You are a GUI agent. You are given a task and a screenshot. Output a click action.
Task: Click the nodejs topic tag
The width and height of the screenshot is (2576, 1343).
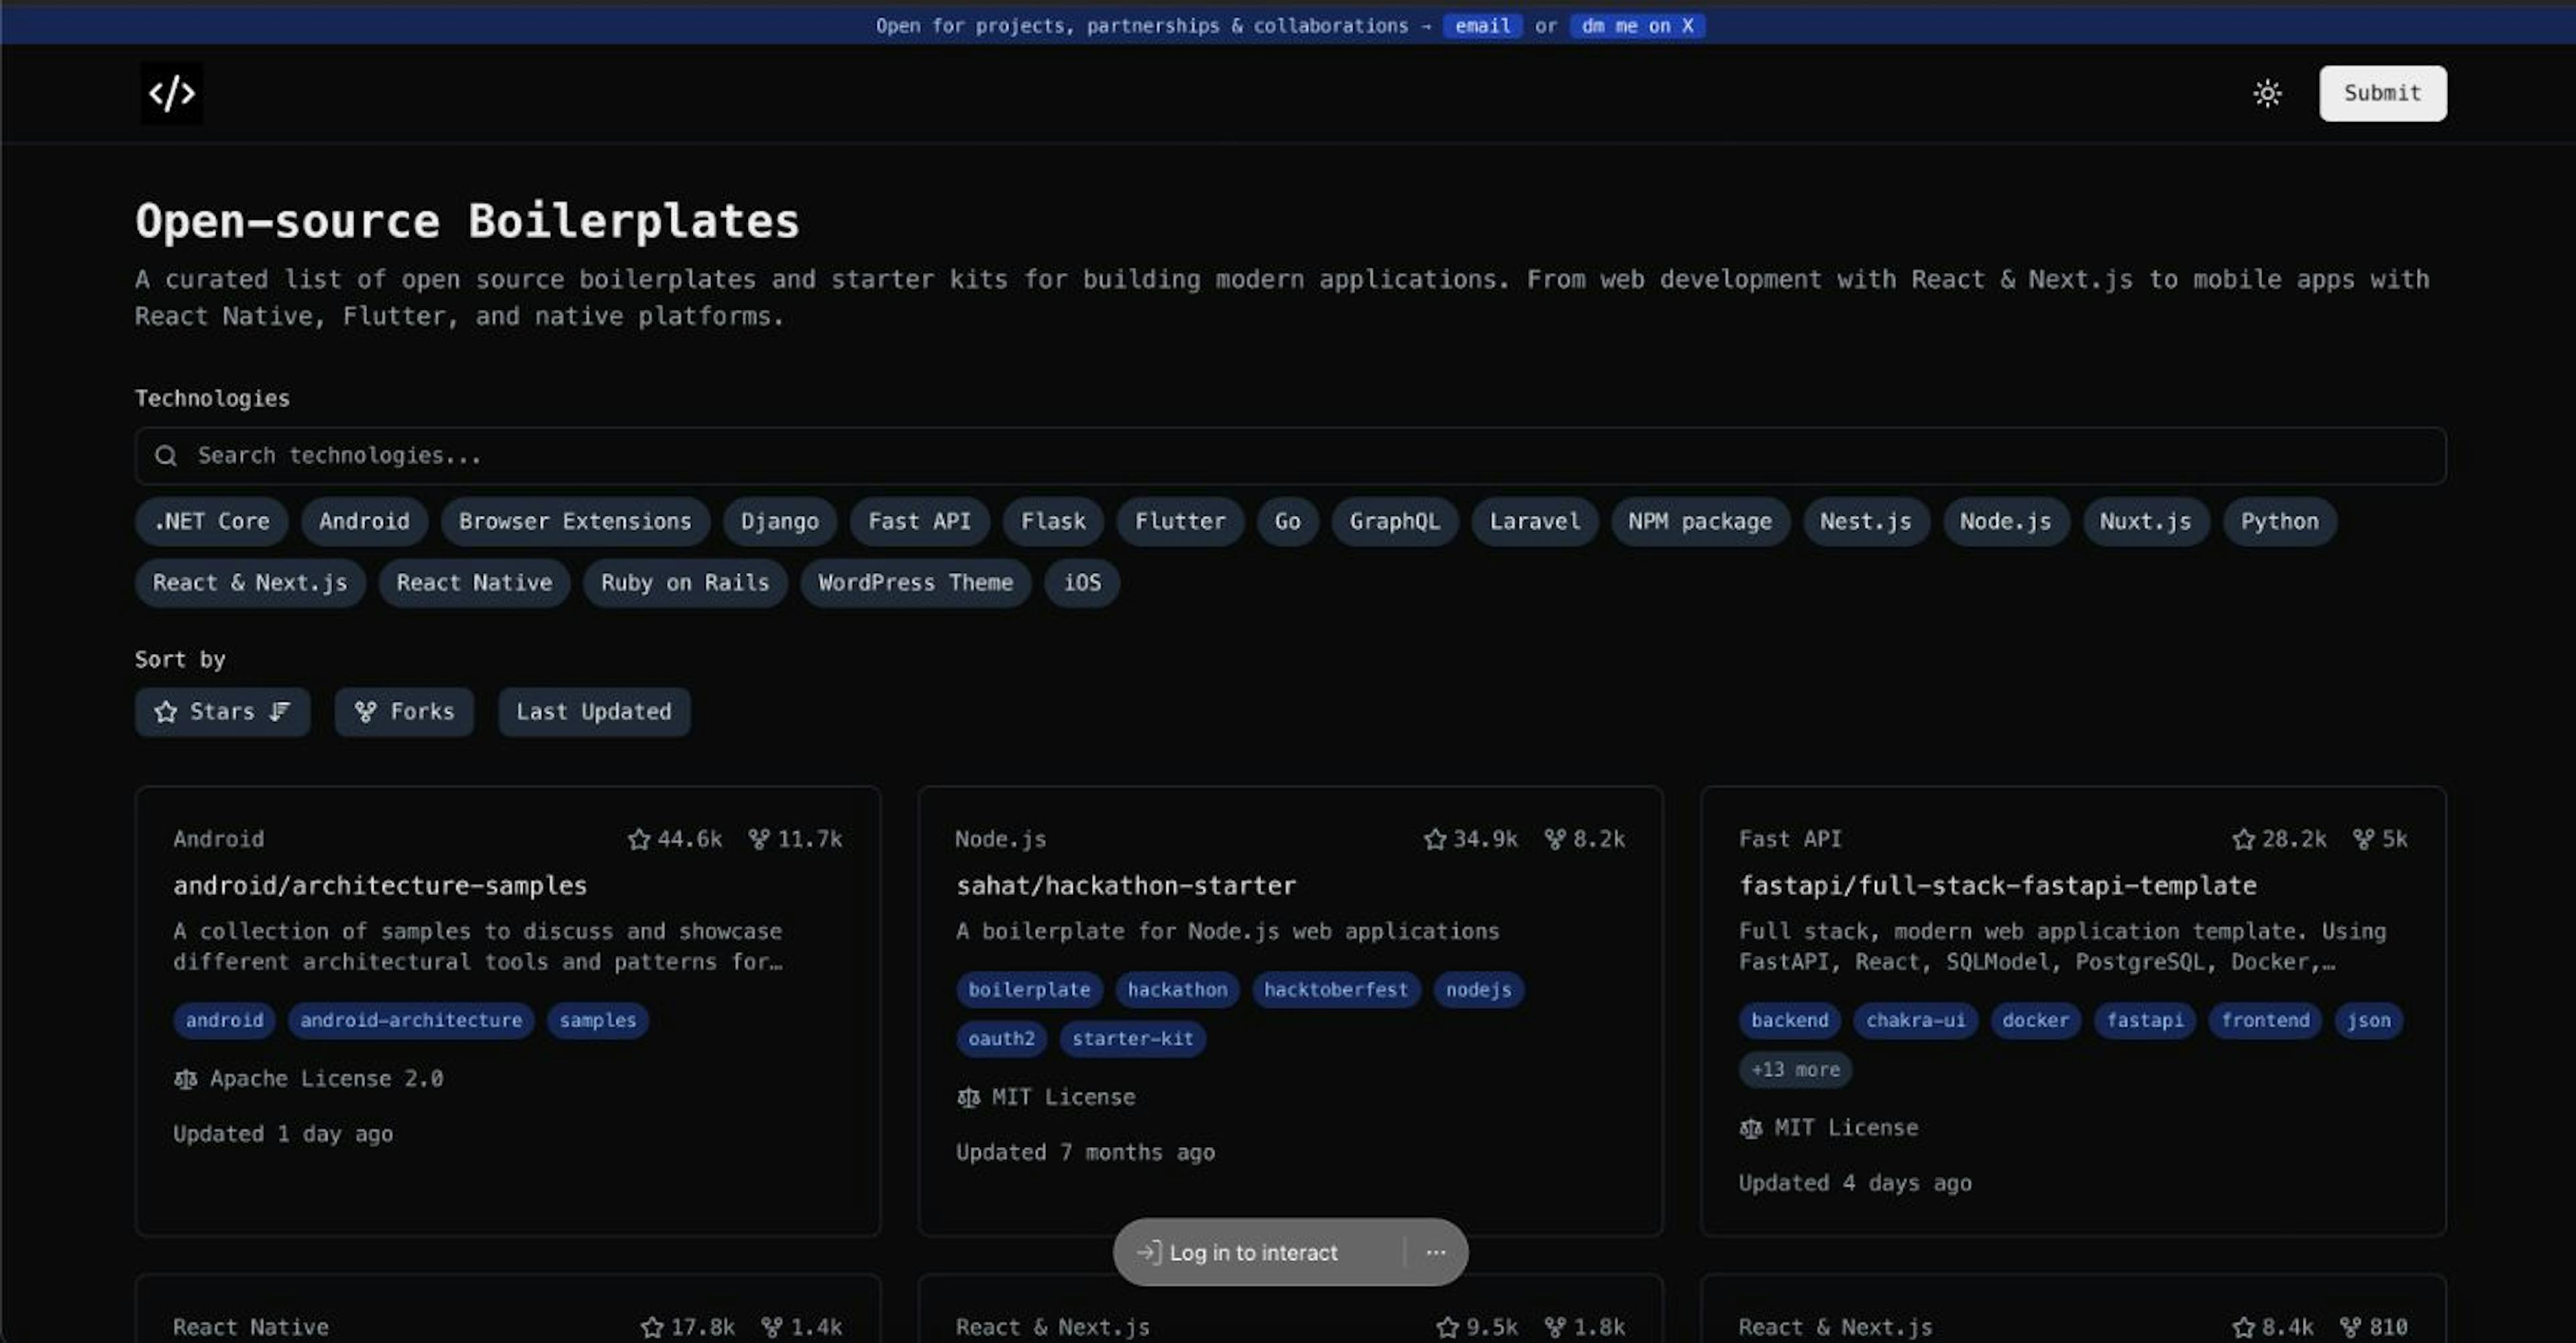[1478, 990]
